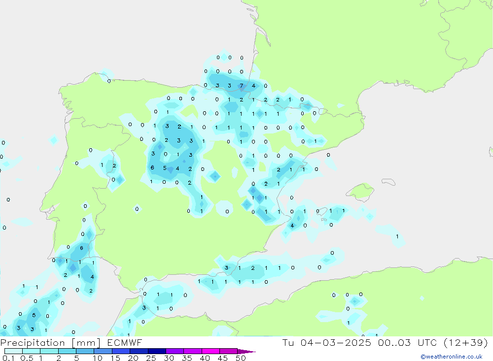
Task: Click the legend label '0.5'
Action: pyautogui.click(x=27, y=358)
